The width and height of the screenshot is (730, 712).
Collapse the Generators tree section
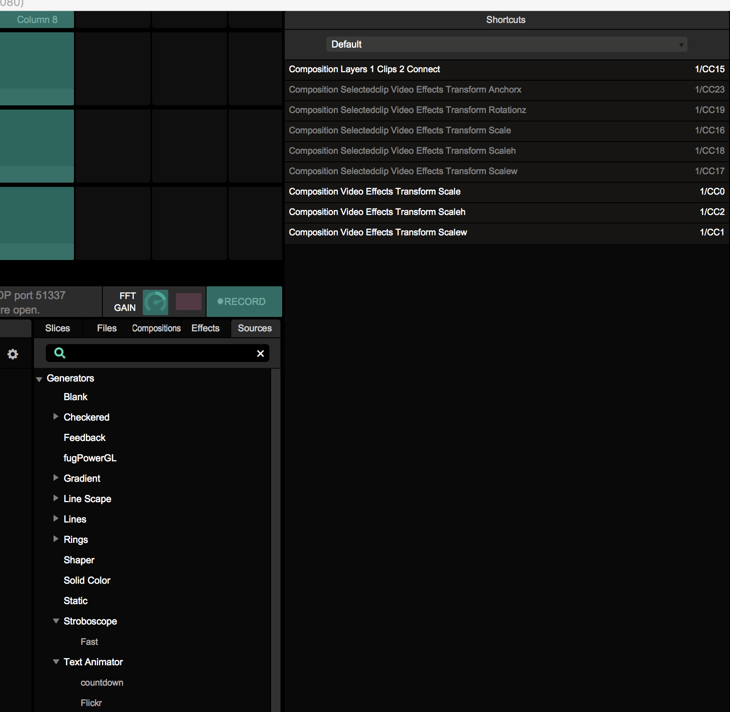point(39,379)
